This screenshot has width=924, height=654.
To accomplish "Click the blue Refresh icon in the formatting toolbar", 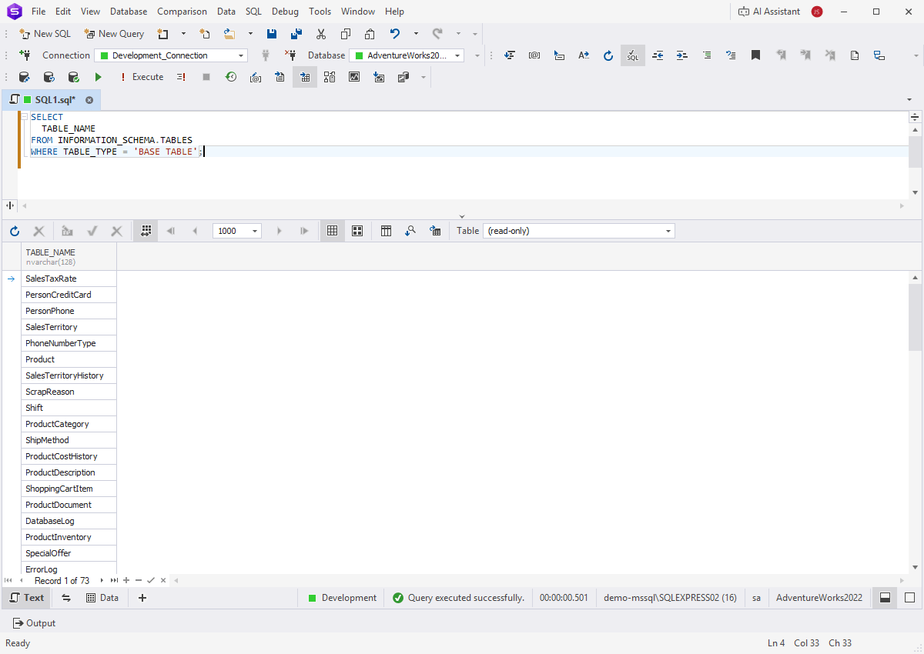I will click(x=608, y=55).
